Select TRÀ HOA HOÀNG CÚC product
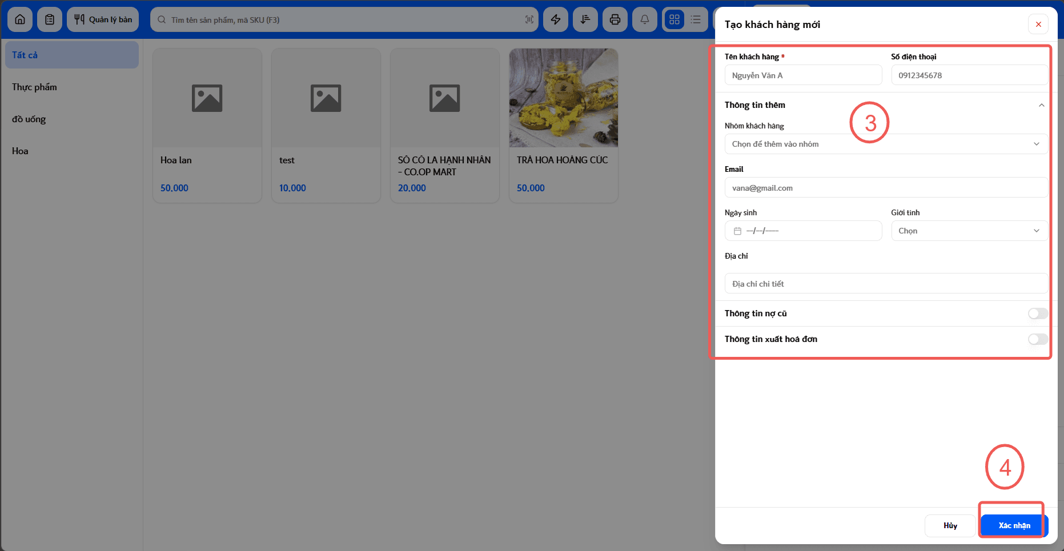Screen dimensions: 1064x551 click(x=564, y=126)
